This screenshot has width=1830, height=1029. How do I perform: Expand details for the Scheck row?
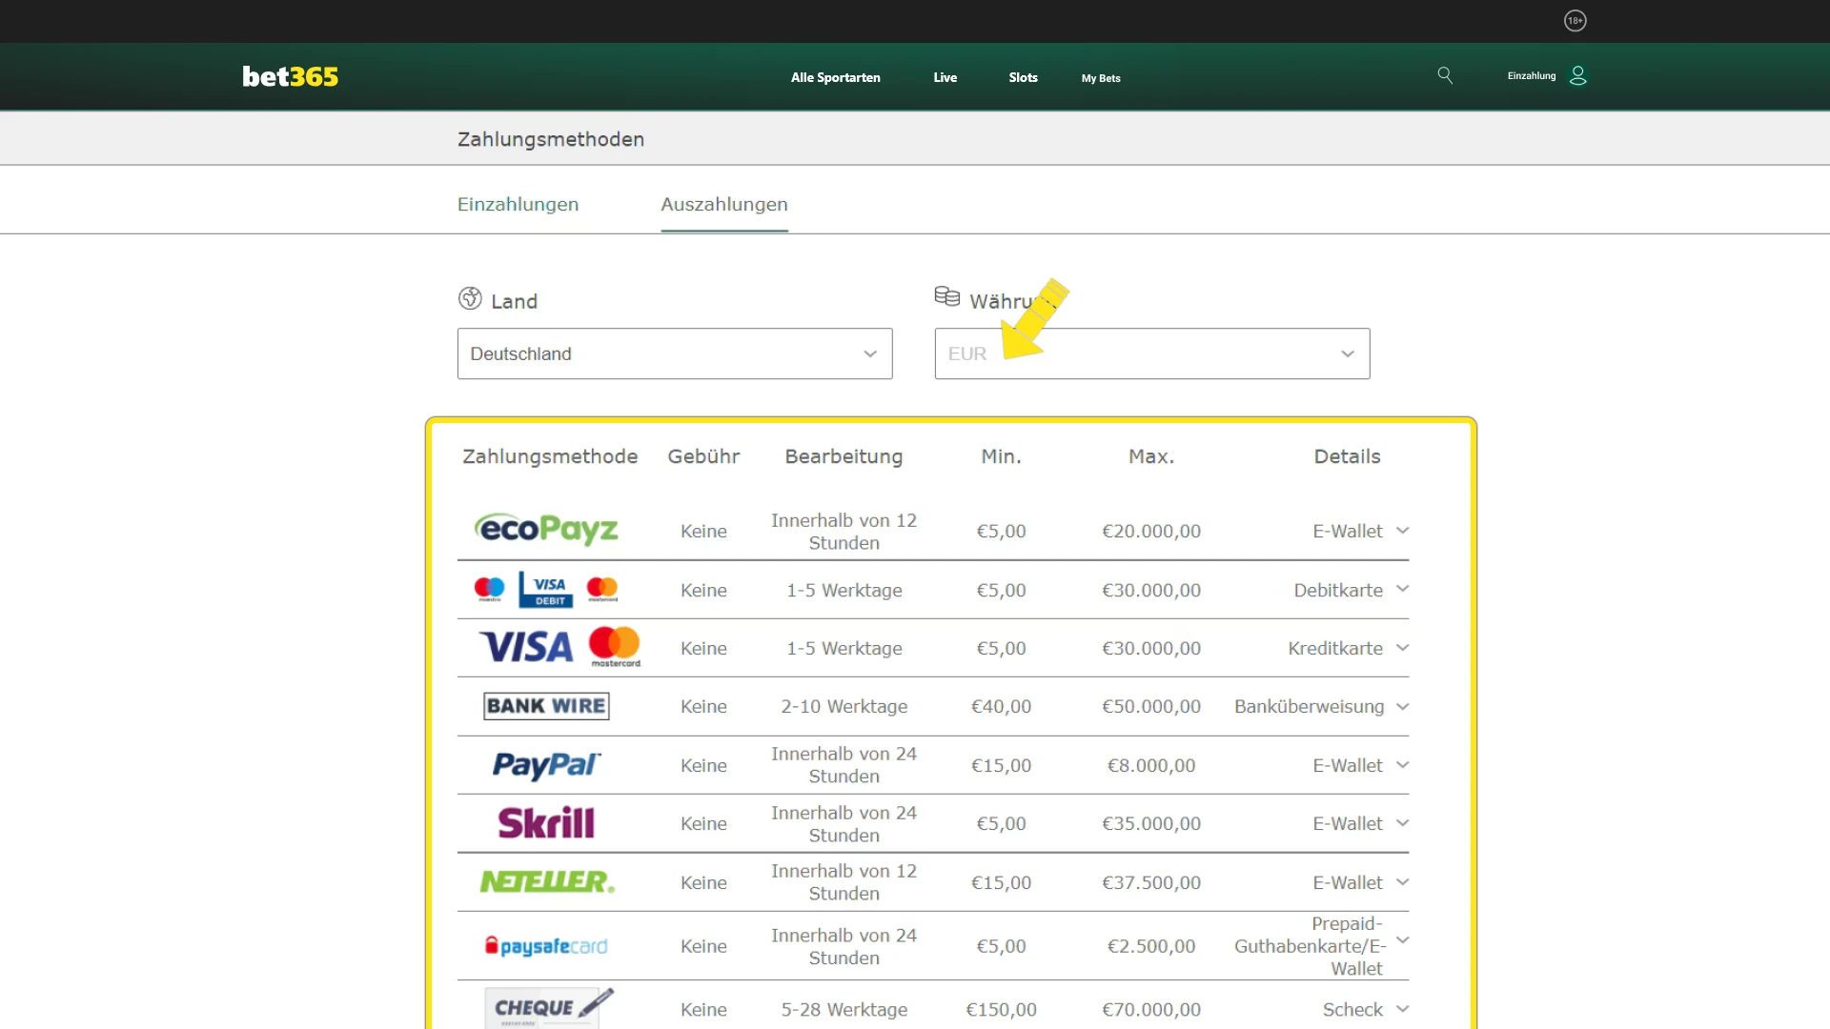pyautogui.click(x=1403, y=1009)
